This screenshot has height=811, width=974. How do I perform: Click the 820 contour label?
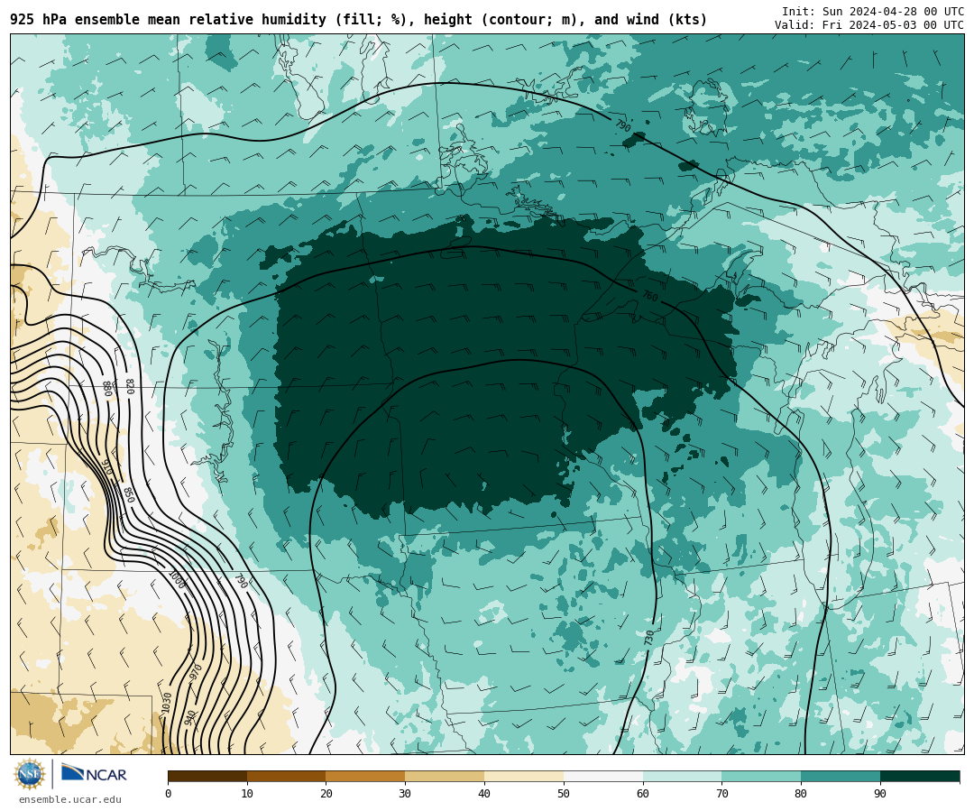130,386
